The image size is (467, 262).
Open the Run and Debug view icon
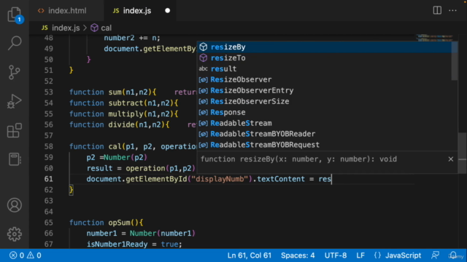(15, 101)
